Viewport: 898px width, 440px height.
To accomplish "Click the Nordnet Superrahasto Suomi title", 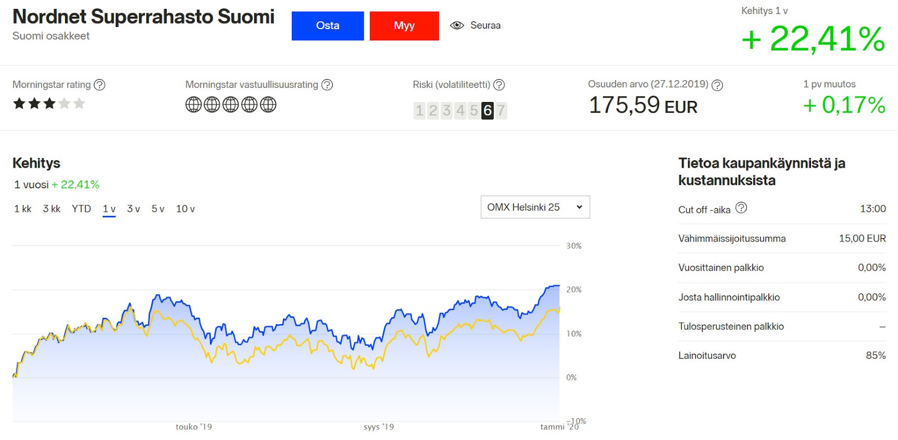I will pos(143,16).
